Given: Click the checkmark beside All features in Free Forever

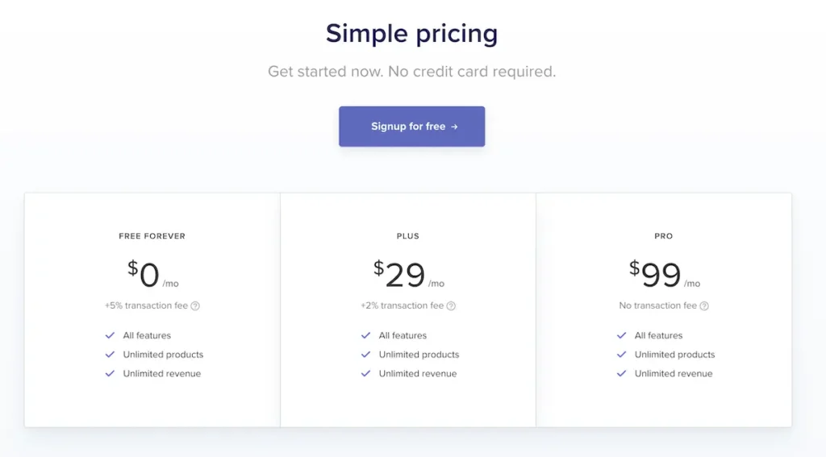Looking at the screenshot, I should 110,335.
